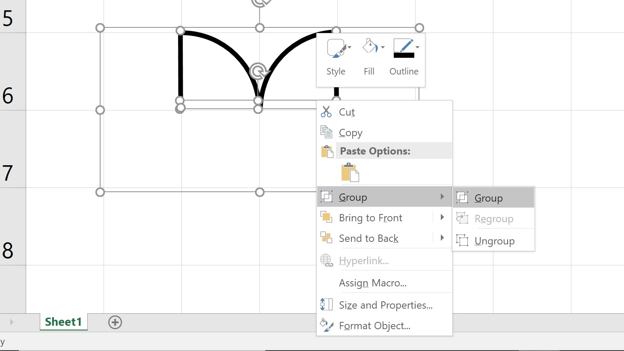The image size is (624, 351).
Task: Click the sheet tab scroll arrow
Action: coord(12,322)
